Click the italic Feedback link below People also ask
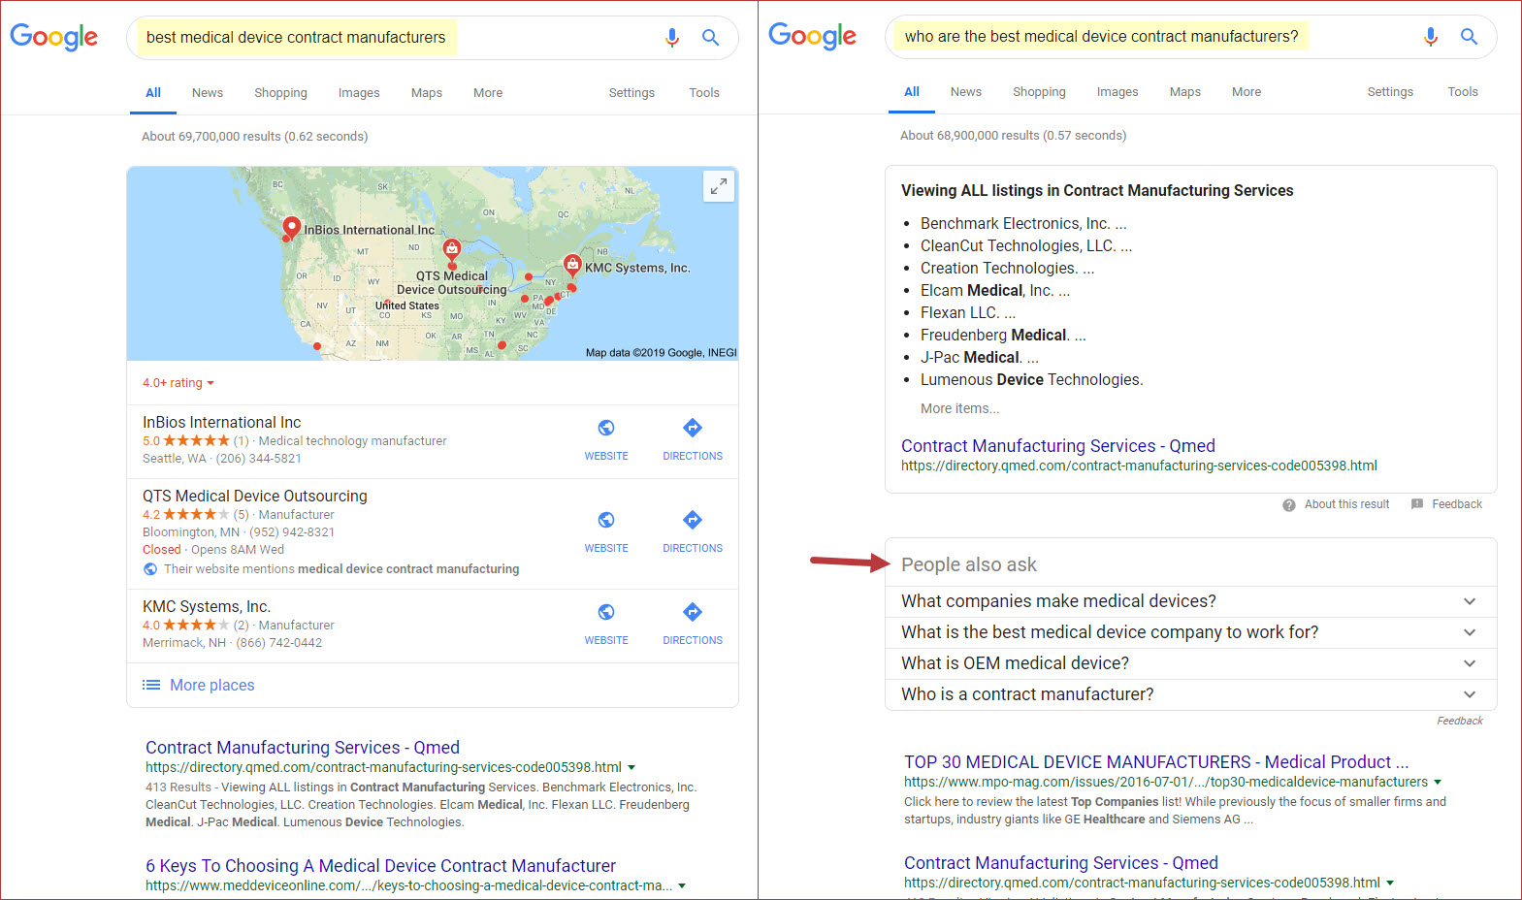Viewport: 1522px width, 900px height. pyautogui.click(x=1460, y=721)
